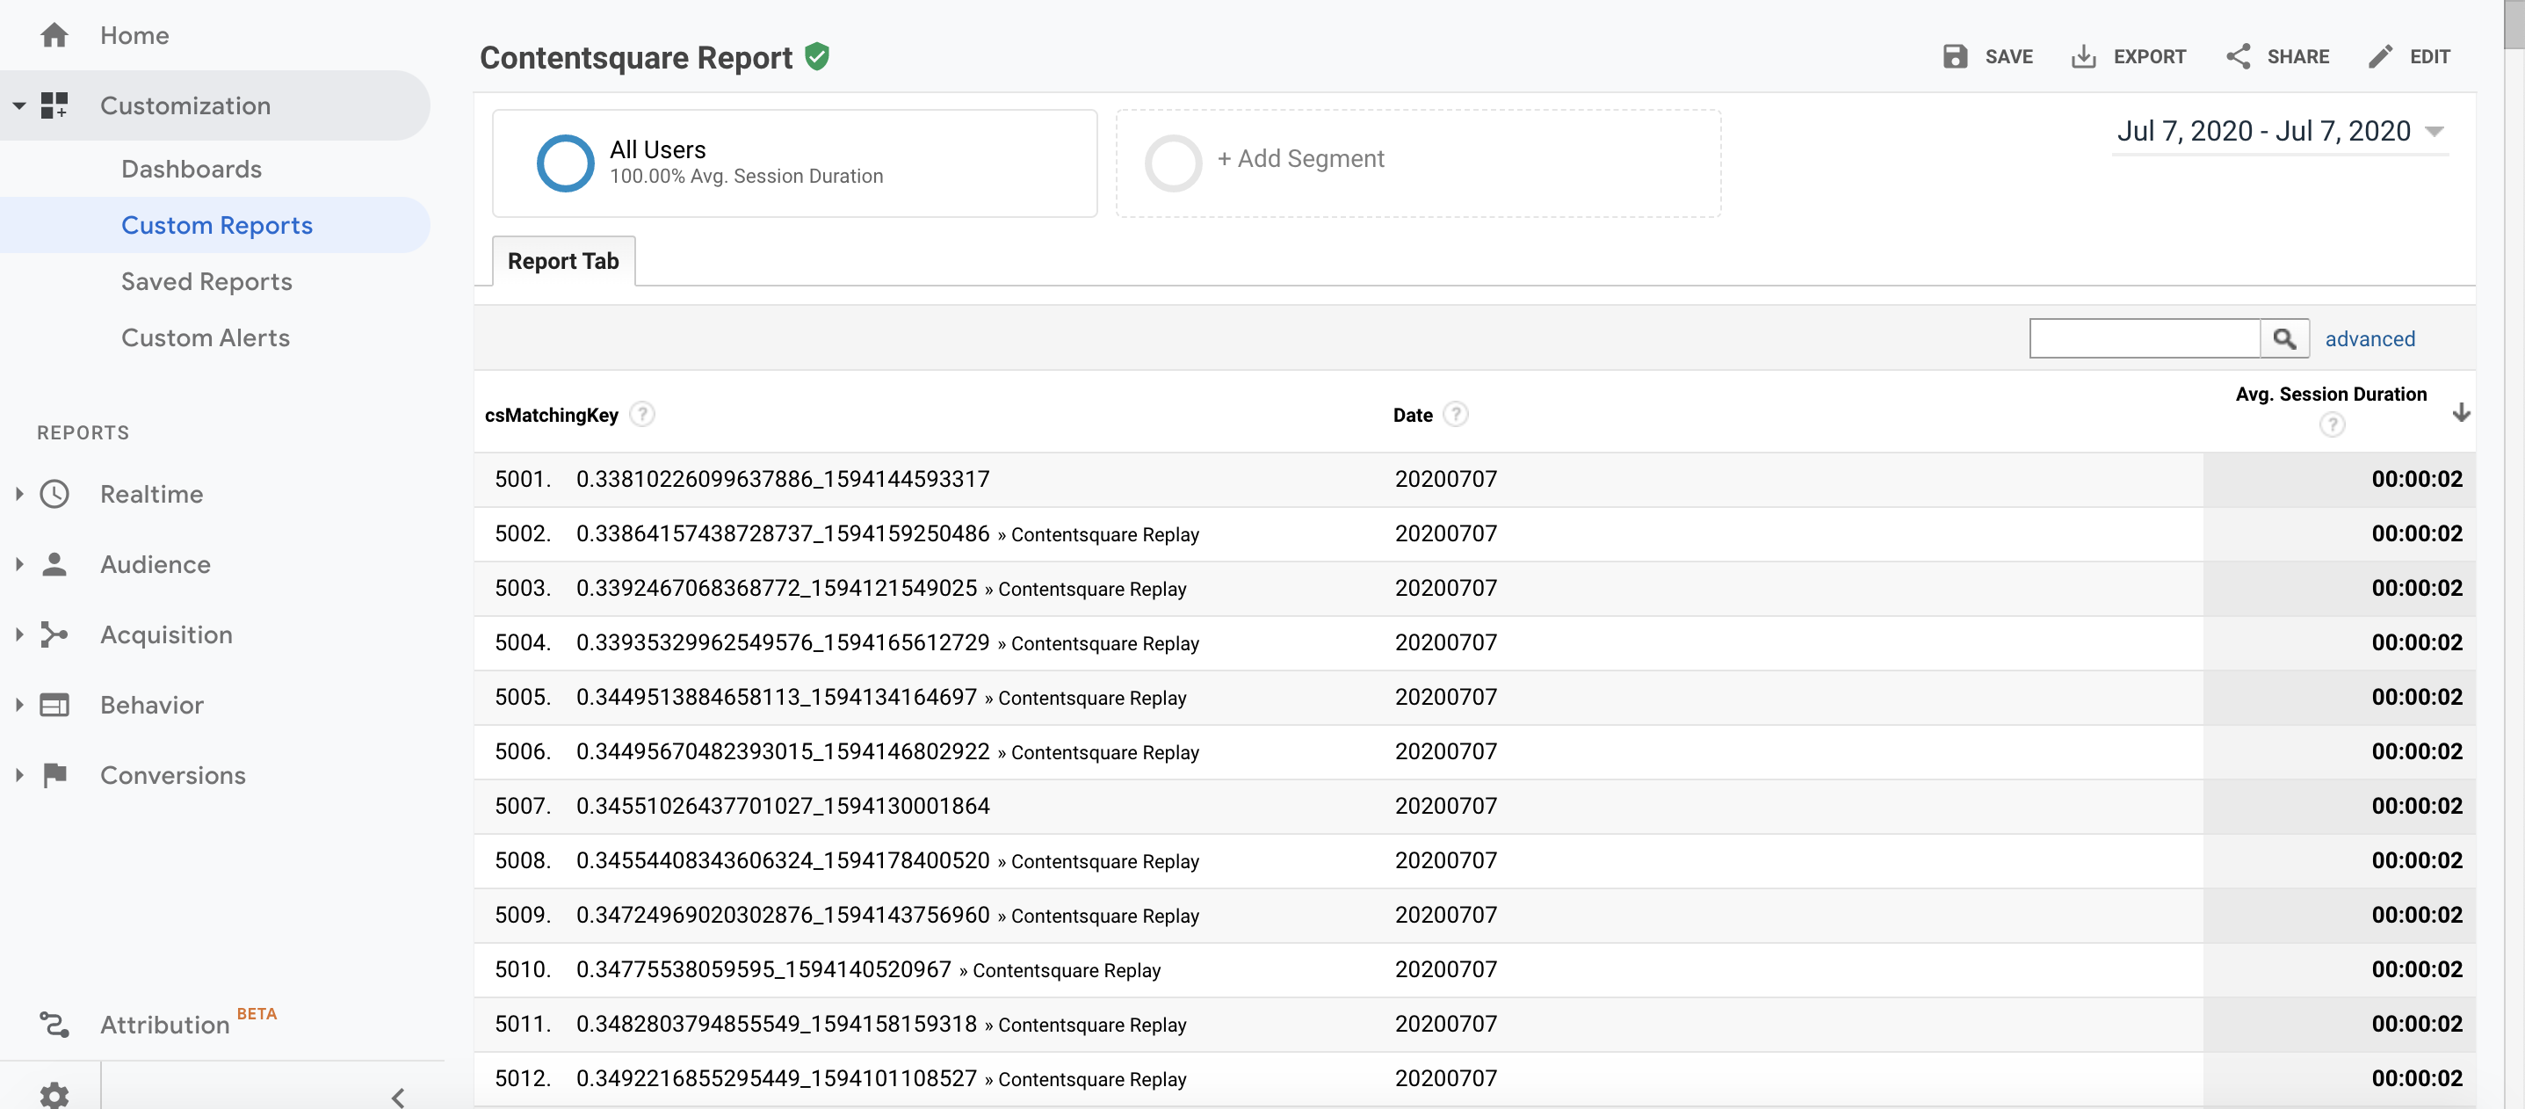Click the SHARE button label

(x=2297, y=56)
